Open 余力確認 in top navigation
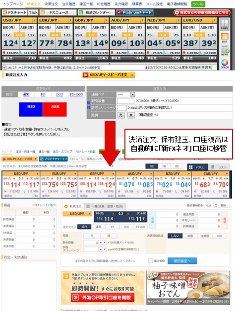 tap(121, 4)
